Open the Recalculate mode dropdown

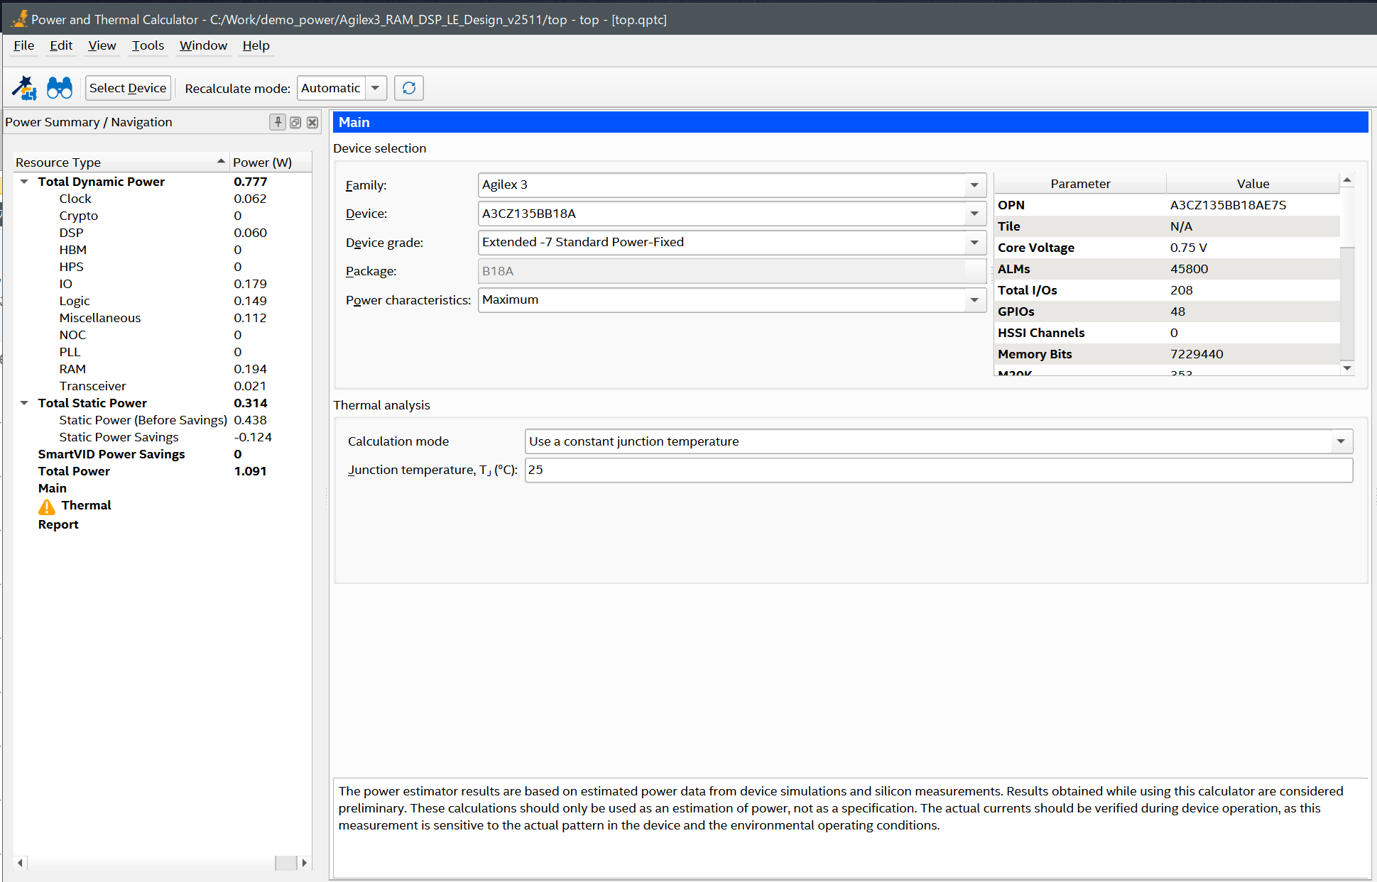tap(376, 88)
